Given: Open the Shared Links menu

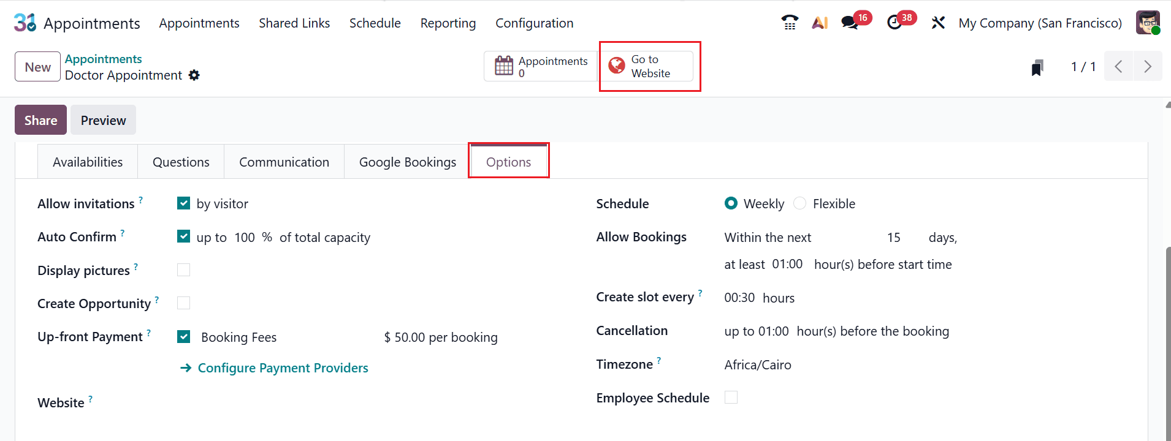Looking at the screenshot, I should [294, 23].
